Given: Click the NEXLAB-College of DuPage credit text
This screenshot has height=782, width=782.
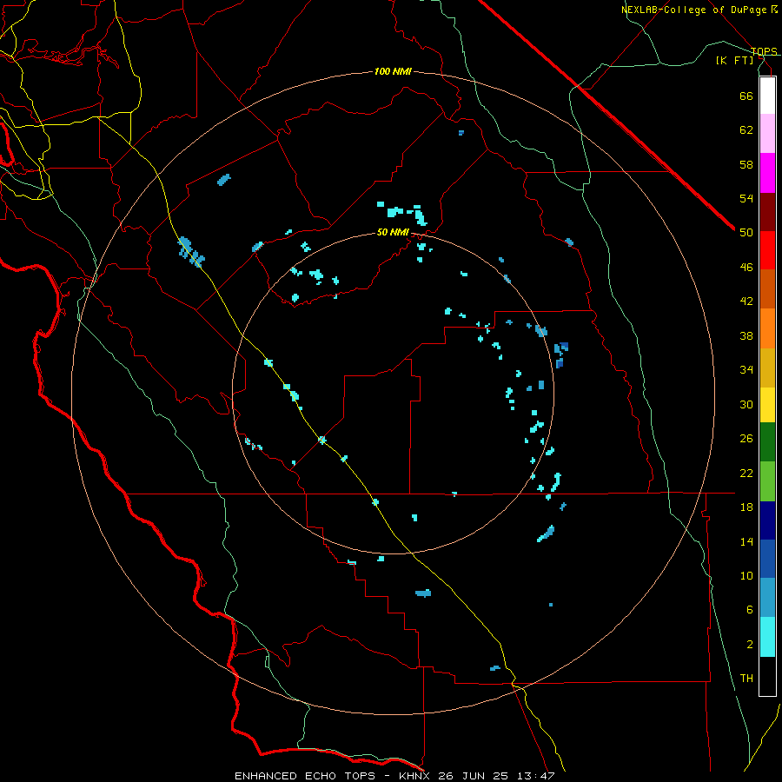Looking at the screenshot, I should pos(699,10).
